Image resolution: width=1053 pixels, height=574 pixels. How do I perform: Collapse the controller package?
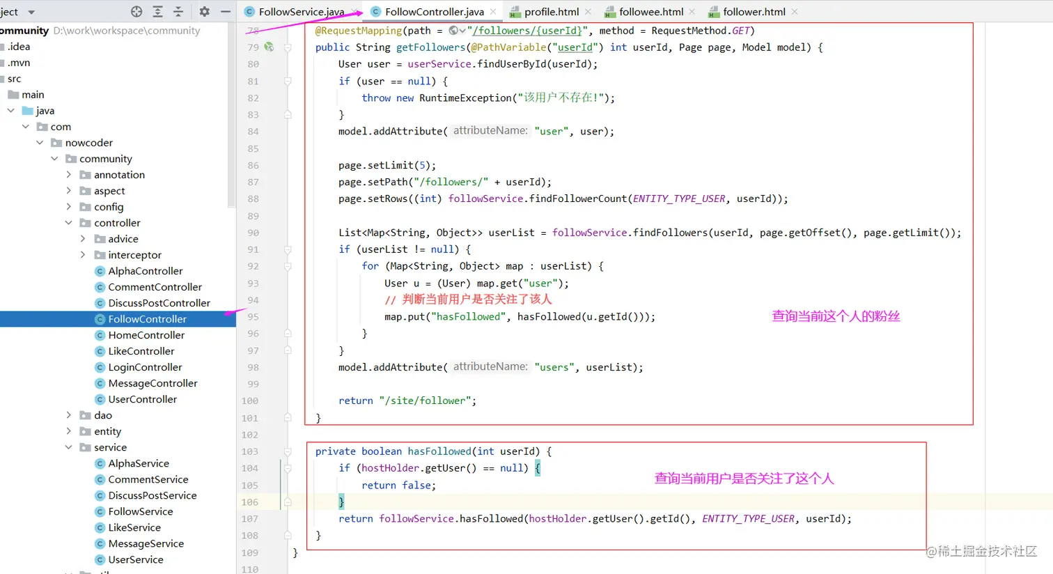click(68, 222)
